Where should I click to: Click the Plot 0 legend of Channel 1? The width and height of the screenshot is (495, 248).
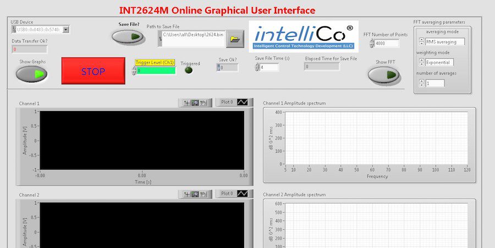tap(234, 102)
